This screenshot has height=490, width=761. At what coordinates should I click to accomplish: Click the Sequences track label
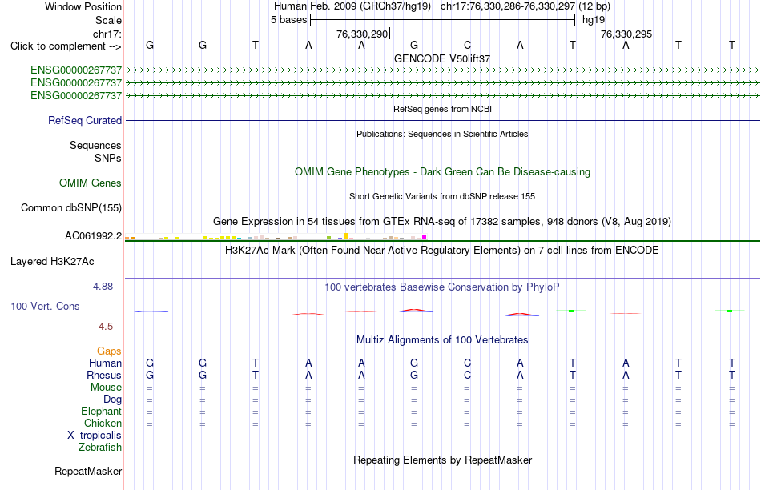click(x=95, y=146)
